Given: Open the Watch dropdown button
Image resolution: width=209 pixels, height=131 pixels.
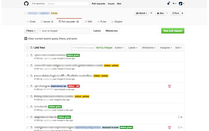Looking at the screenshot, I should pyautogui.click(x=141, y=13).
